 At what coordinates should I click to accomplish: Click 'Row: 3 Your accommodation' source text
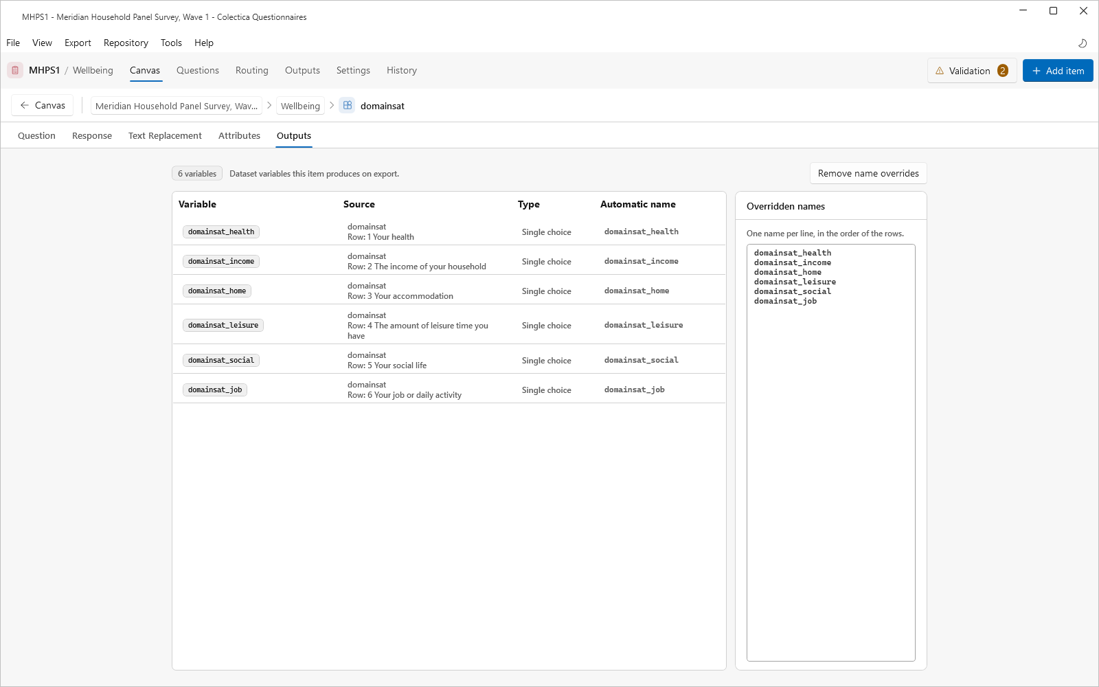(400, 296)
